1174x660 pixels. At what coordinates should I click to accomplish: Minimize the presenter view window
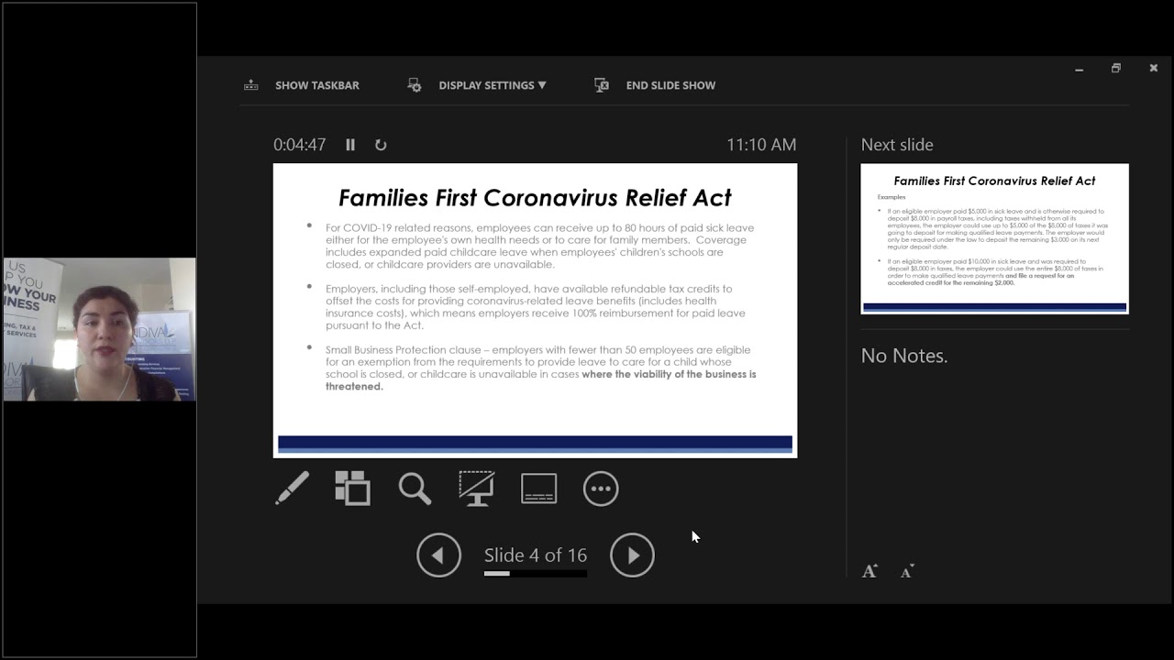[x=1080, y=69]
